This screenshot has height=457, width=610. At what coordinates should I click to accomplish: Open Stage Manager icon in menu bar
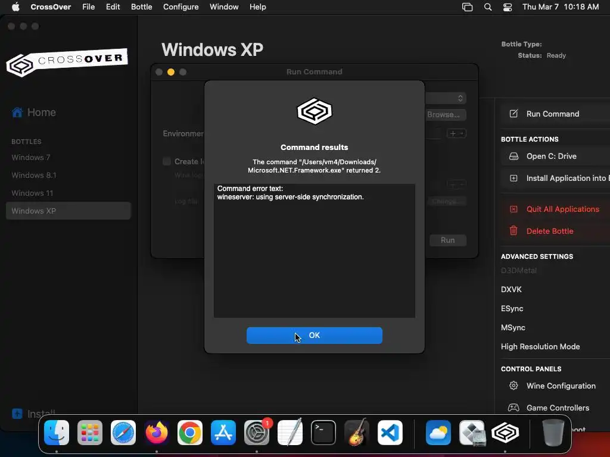coord(467,7)
